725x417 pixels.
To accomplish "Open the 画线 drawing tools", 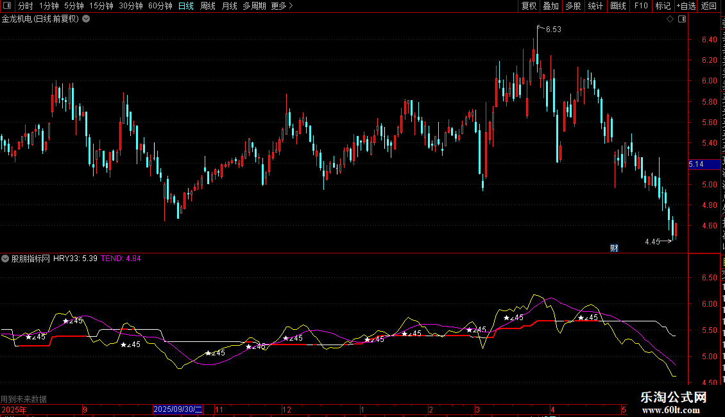I will 618,6.
